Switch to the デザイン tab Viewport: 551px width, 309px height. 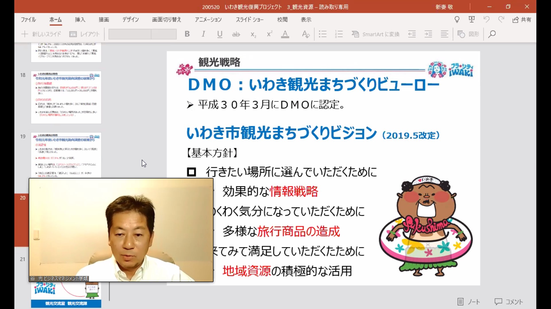[131, 19]
